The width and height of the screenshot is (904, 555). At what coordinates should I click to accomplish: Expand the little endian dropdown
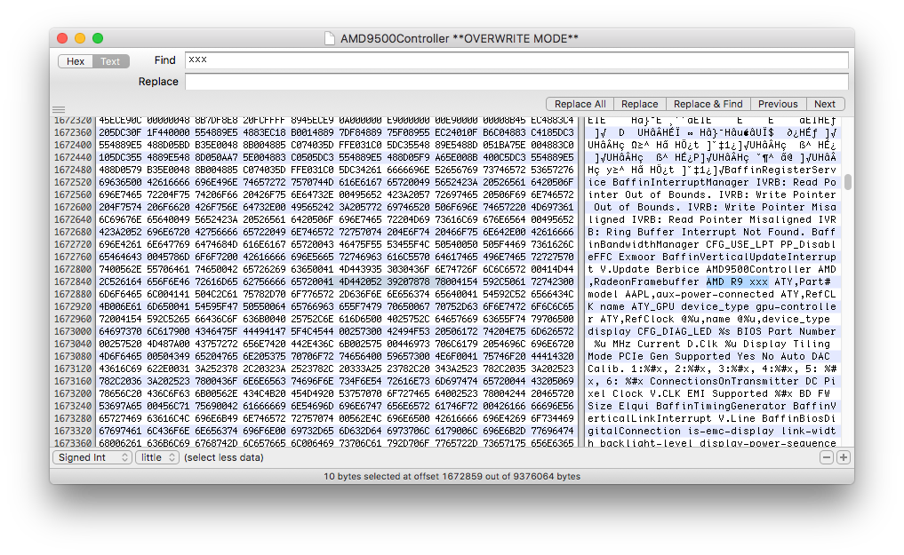coord(157,457)
